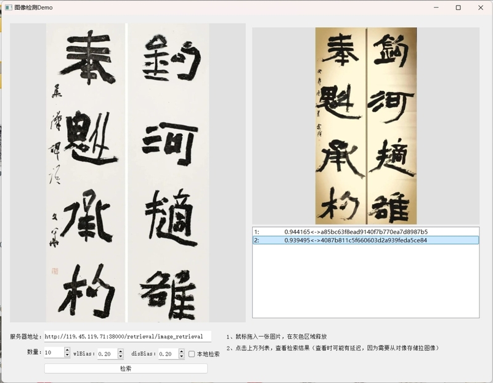Select result row 1 with score 0.944165

click(365, 232)
